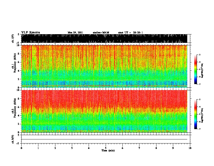Click the ch.1 spectrogram color scale bar
Image resolution: width=214 pixels, height=166 pixels.
coord(196,69)
